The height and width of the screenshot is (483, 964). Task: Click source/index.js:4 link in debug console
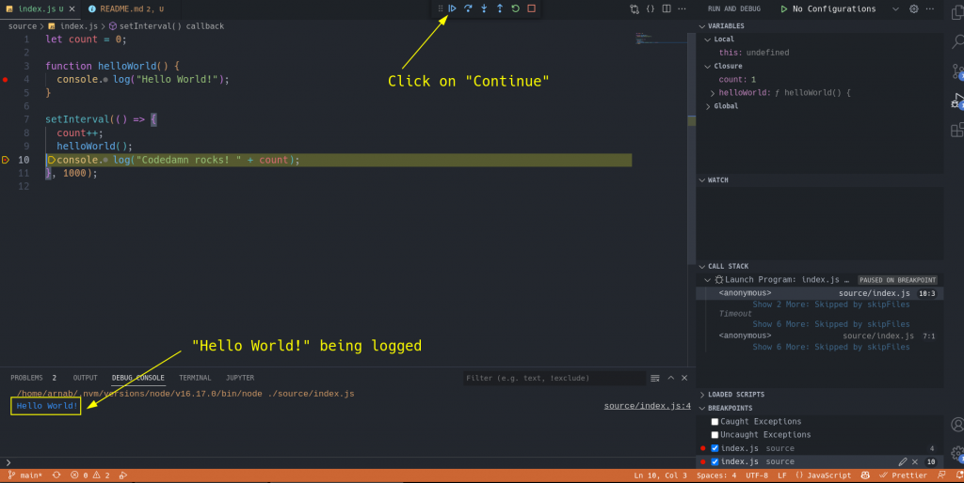[648, 406]
